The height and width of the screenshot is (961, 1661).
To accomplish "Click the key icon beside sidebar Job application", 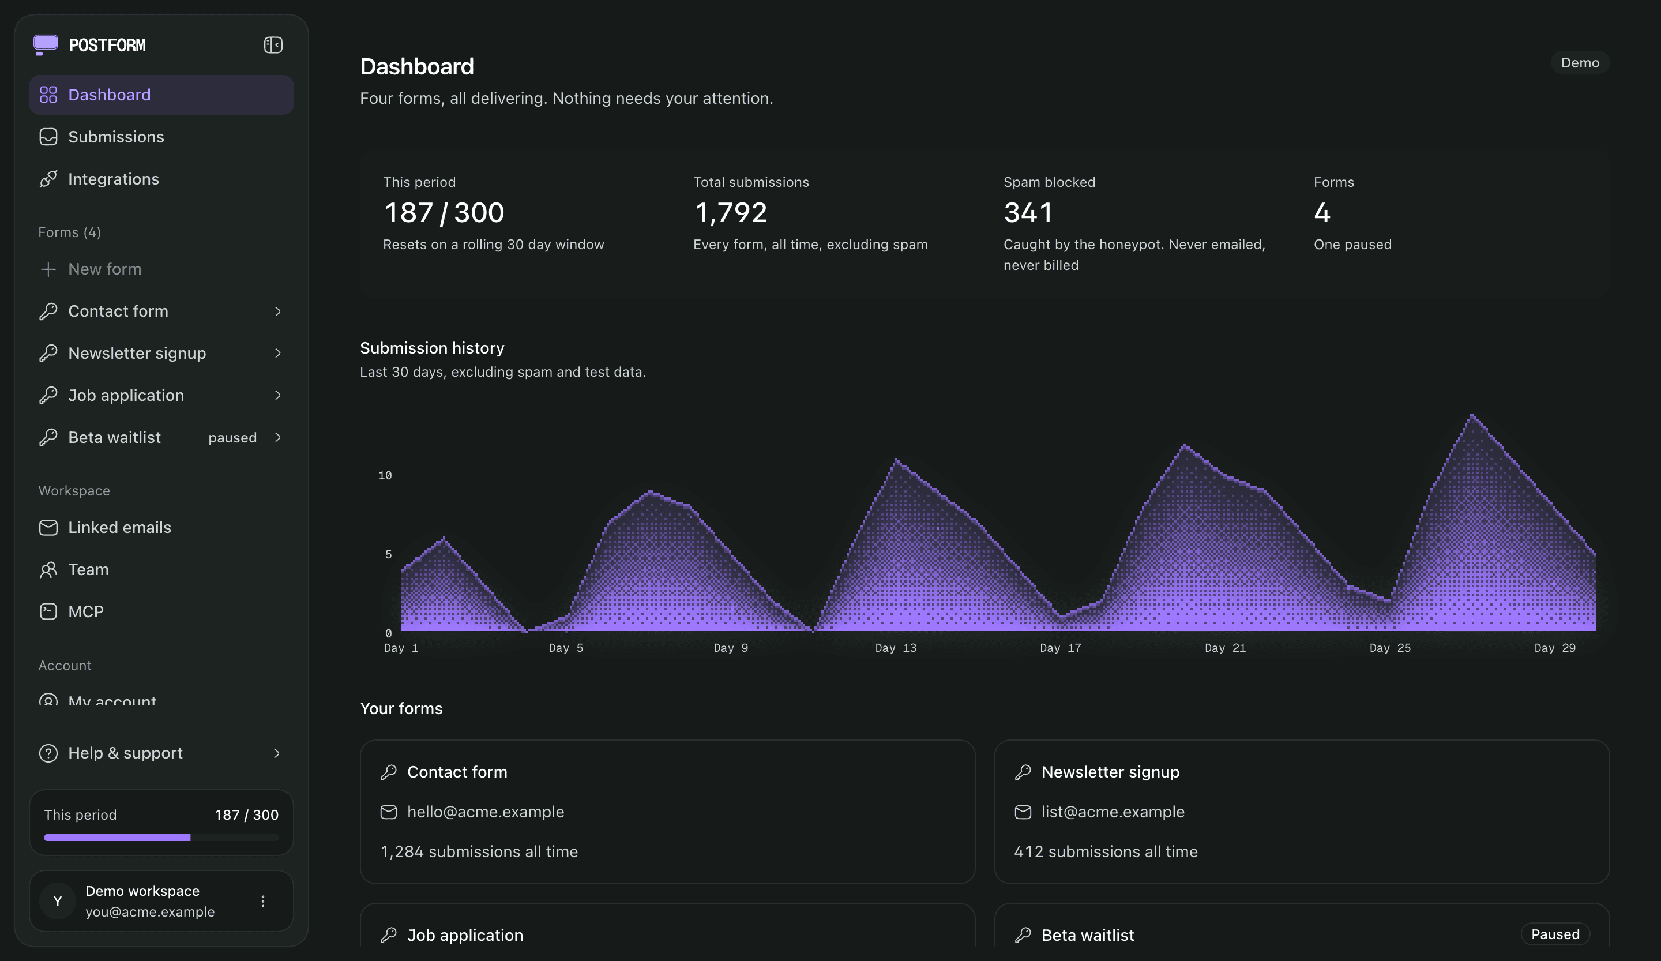I will click(x=48, y=396).
